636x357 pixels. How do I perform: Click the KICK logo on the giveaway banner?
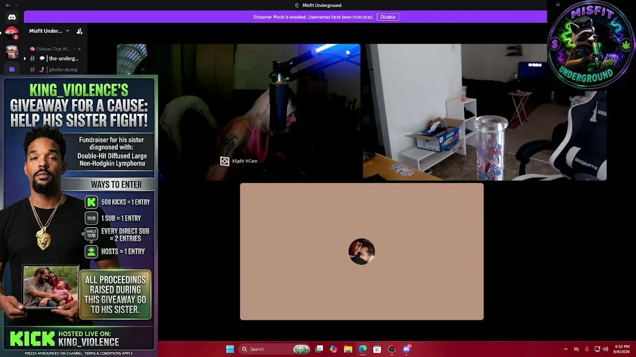[32, 339]
